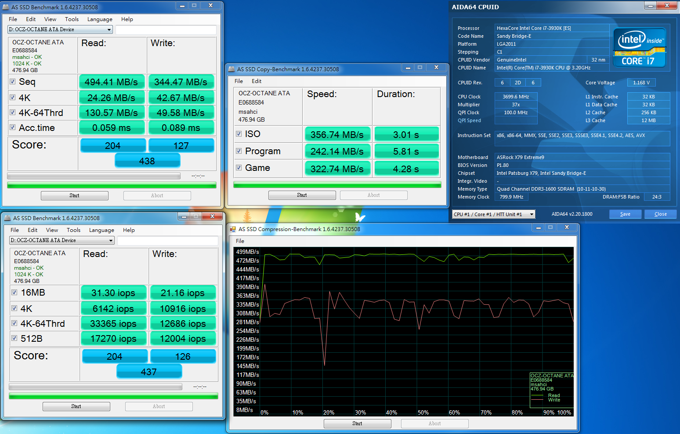This screenshot has height=434, width=680.
Task: Click the ISO speed 356.74 MB/s
Action: pos(337,134)
